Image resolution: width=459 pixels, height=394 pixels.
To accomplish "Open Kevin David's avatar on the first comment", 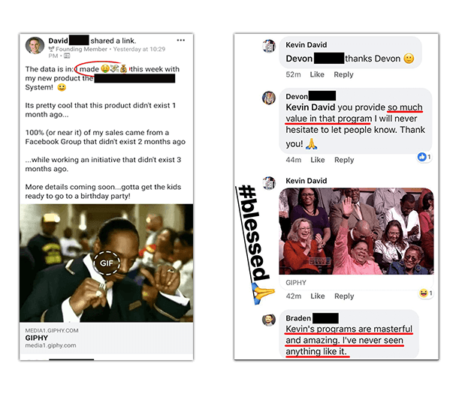I will coord(269,47).
